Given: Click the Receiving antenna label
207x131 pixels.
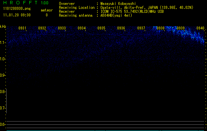Looking at the screenshot, I should (76, 15).
